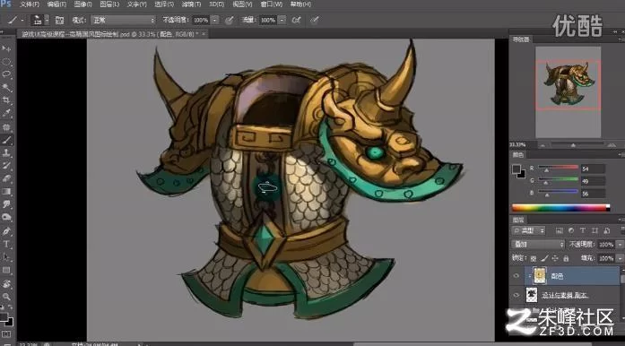Click the red R value input field

[593, 169]
